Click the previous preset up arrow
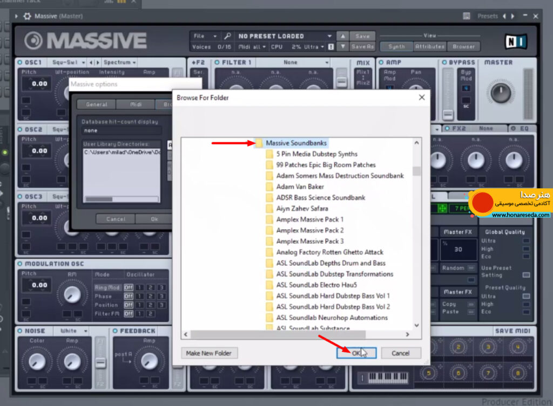 pos(342,36)
